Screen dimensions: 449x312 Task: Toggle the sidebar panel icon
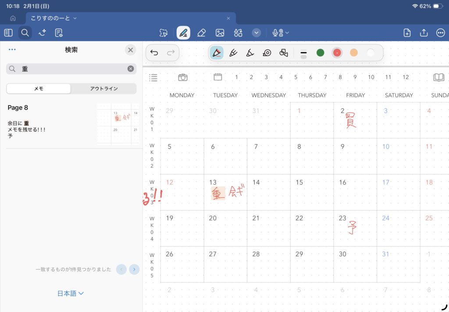point(8,33)
